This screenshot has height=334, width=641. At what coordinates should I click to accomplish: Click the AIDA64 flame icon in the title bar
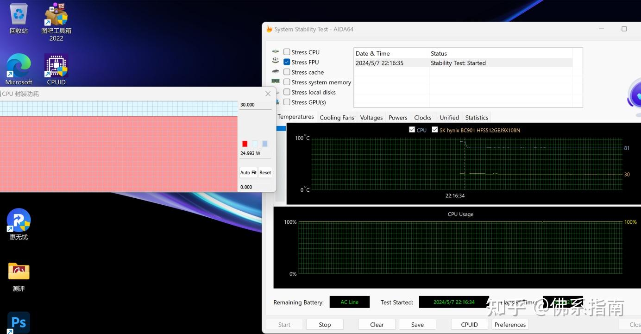(x=269, y=29)
